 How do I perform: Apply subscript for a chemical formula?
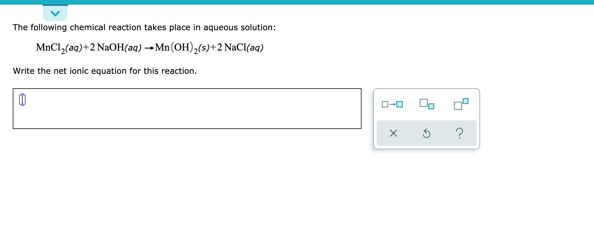[427, 104]
